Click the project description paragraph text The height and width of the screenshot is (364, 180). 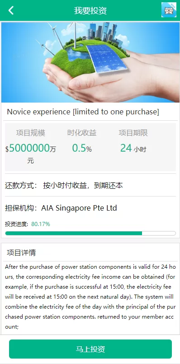point(90,297)
